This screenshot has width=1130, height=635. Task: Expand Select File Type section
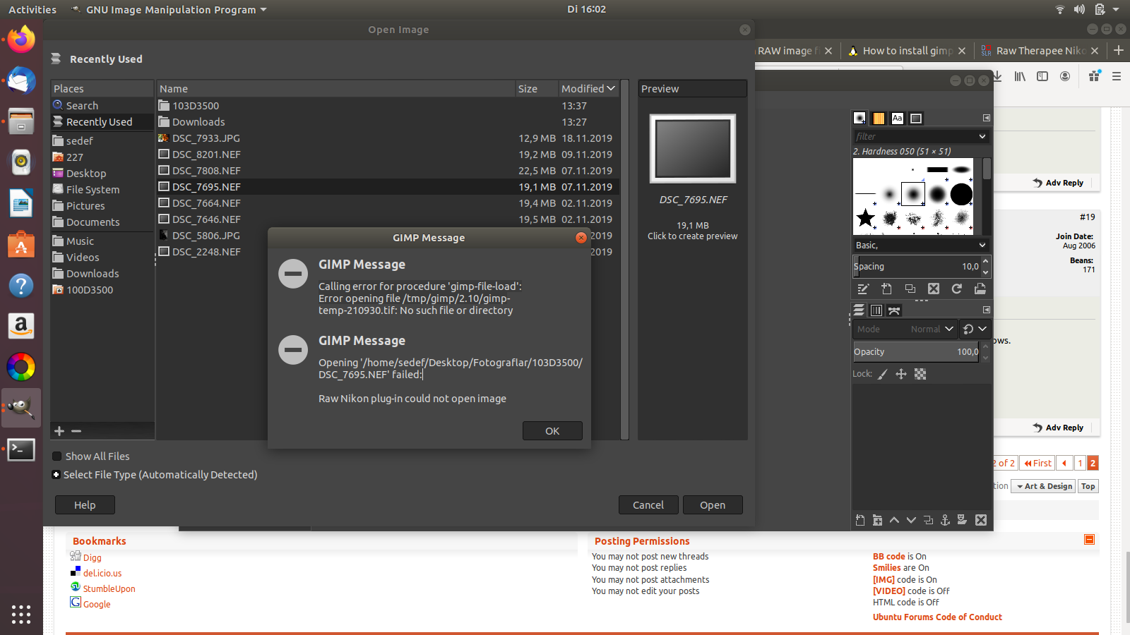pos(56,475)
